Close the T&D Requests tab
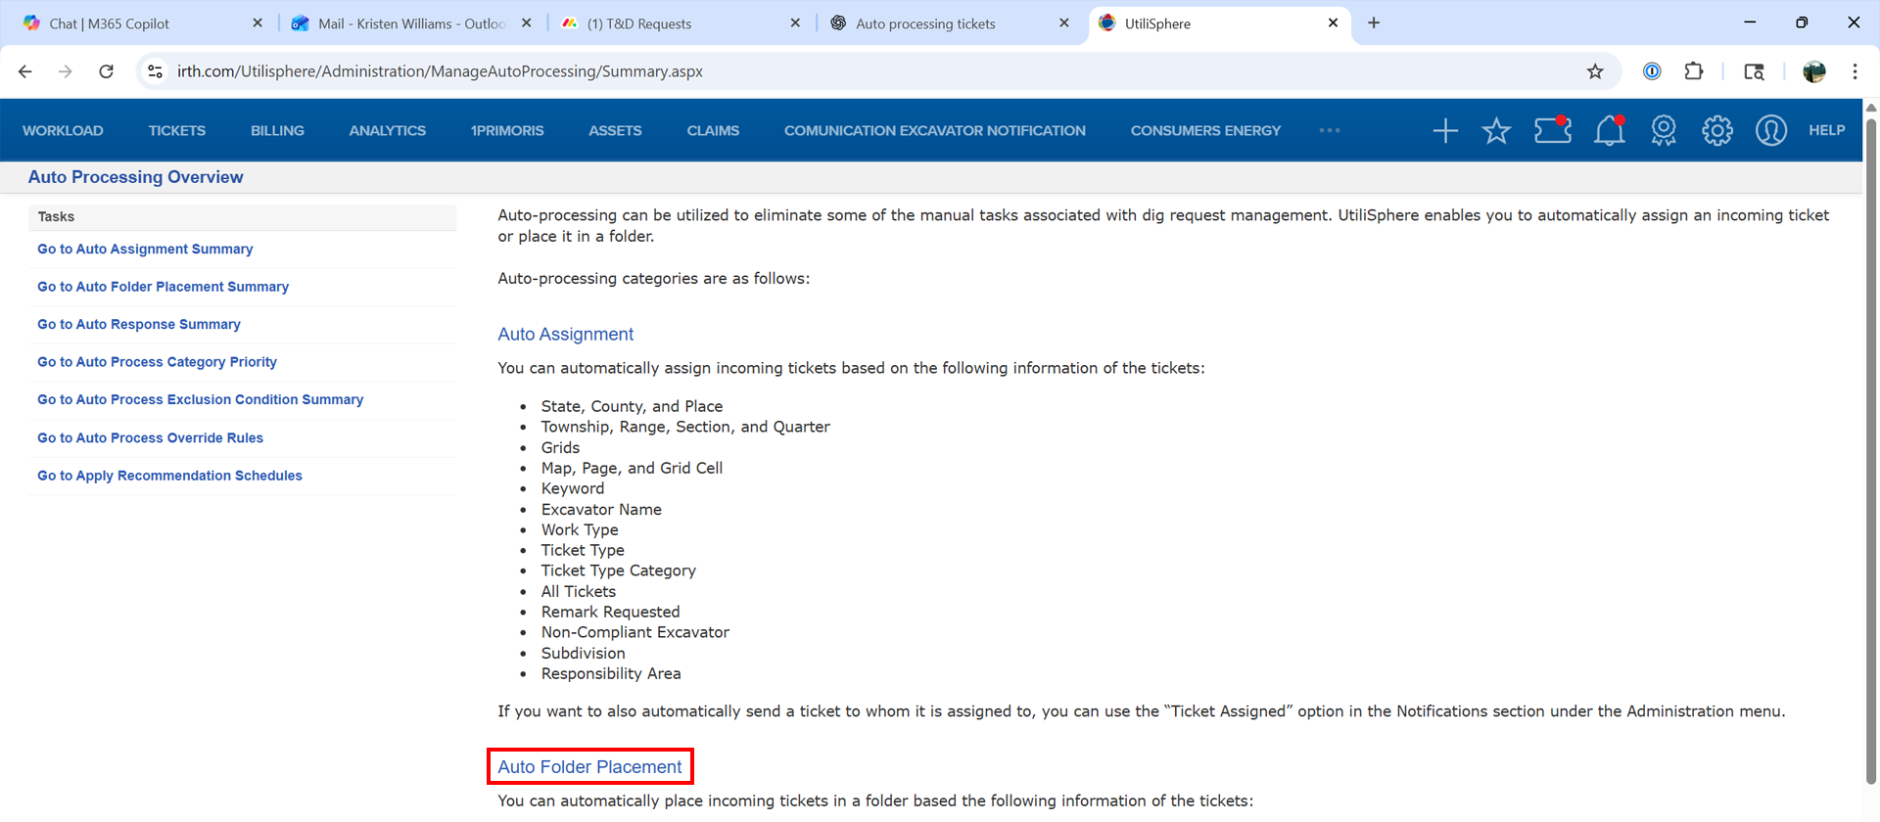The width and height of the screenshot is (1880, 822). click(795, 23)
